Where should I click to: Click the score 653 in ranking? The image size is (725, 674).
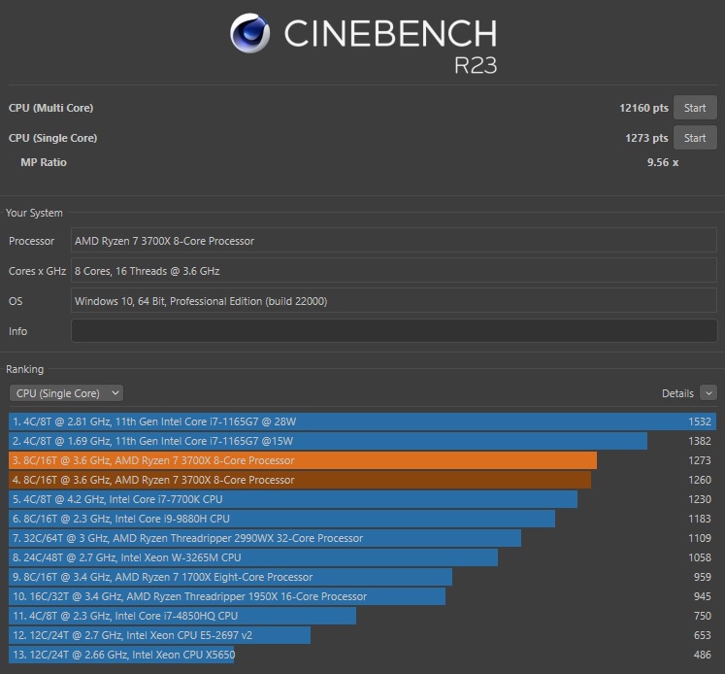tap(702, 635)
